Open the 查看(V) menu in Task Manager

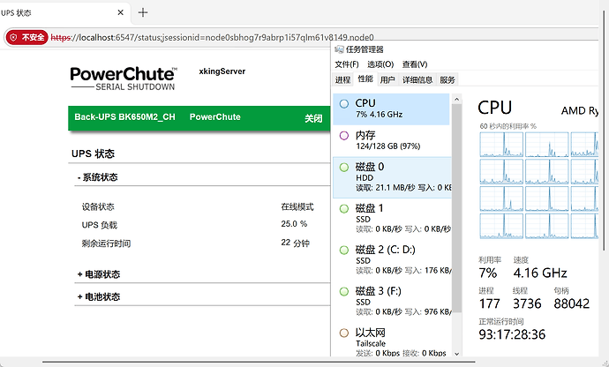pyautogui.click(x=415, y=64)
